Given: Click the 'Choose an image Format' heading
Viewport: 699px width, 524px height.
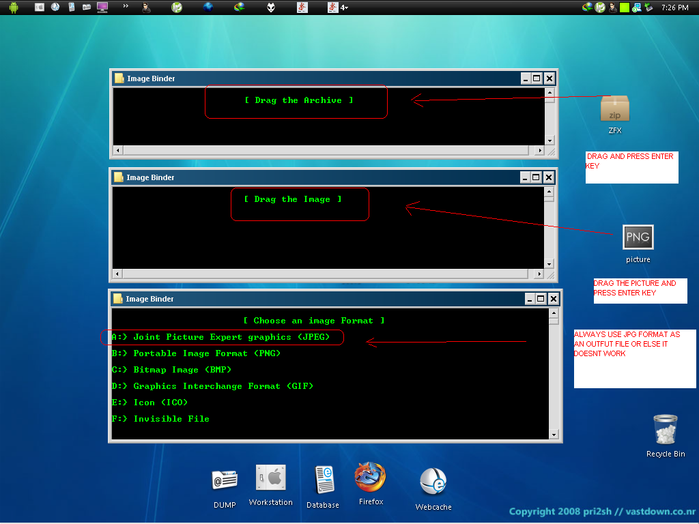Looking at the screenshot, I should 314,321.
